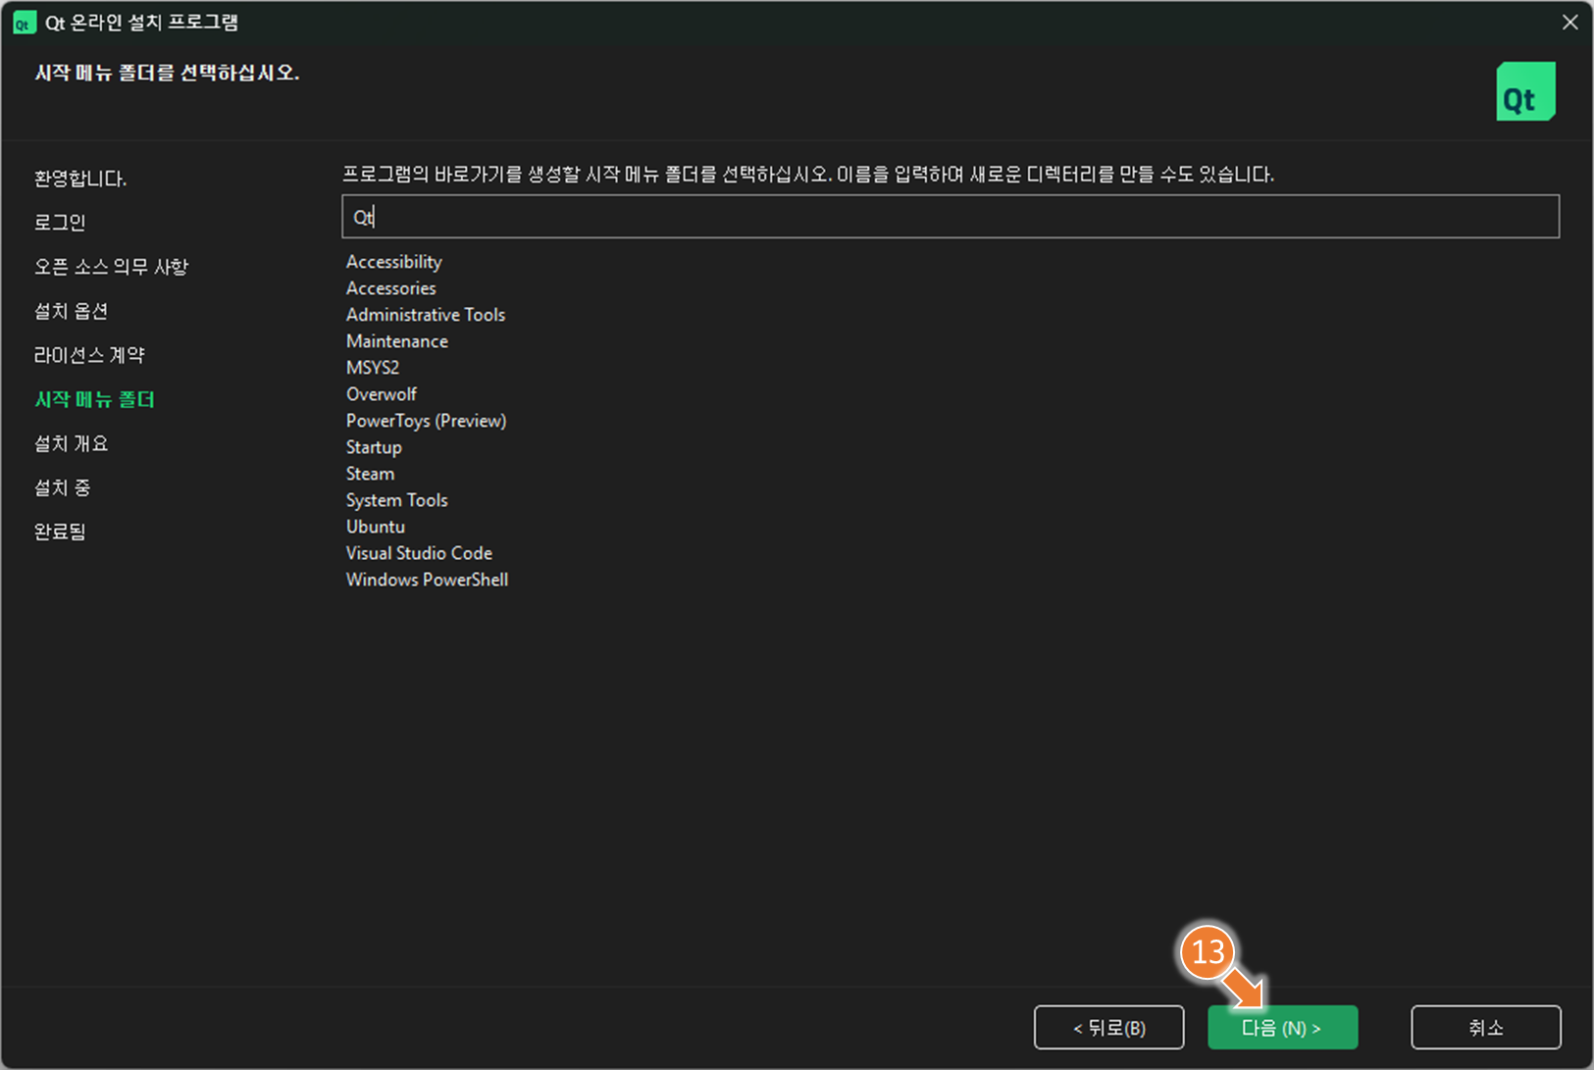Click the 설치 중 step
This screenshot has width=1594, height=1070.
click(x=62, y=487)
